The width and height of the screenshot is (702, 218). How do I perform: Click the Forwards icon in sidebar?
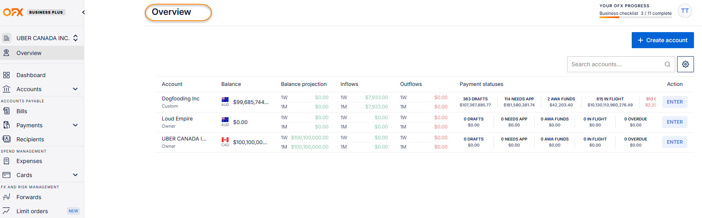pos(6,197)
